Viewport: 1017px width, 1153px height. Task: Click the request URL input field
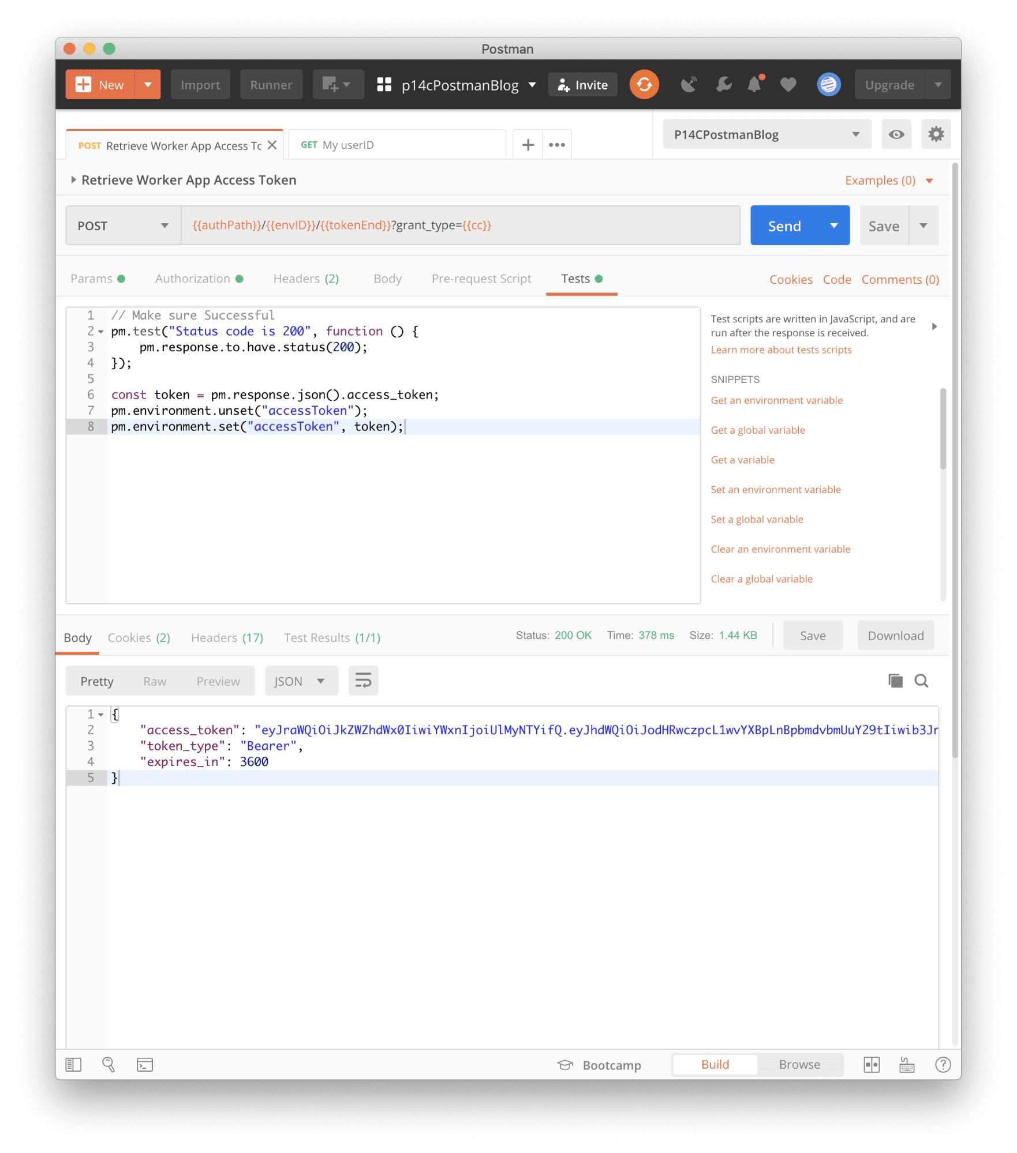click(461, 226)
